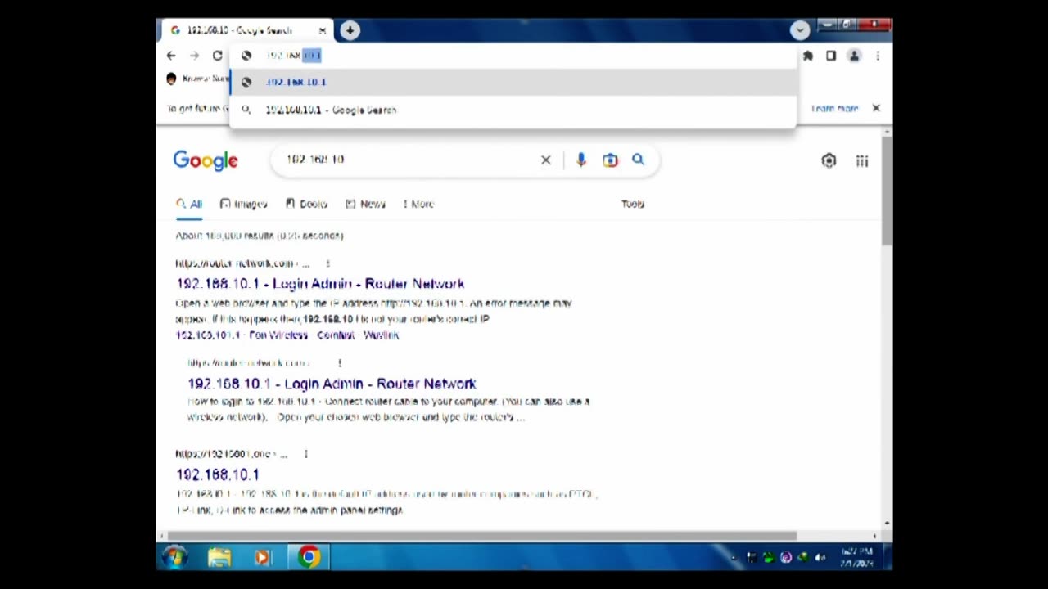Click the horizontal page scrollbar
Viewport: 1048px width, 589px height.
click(481, 536)
